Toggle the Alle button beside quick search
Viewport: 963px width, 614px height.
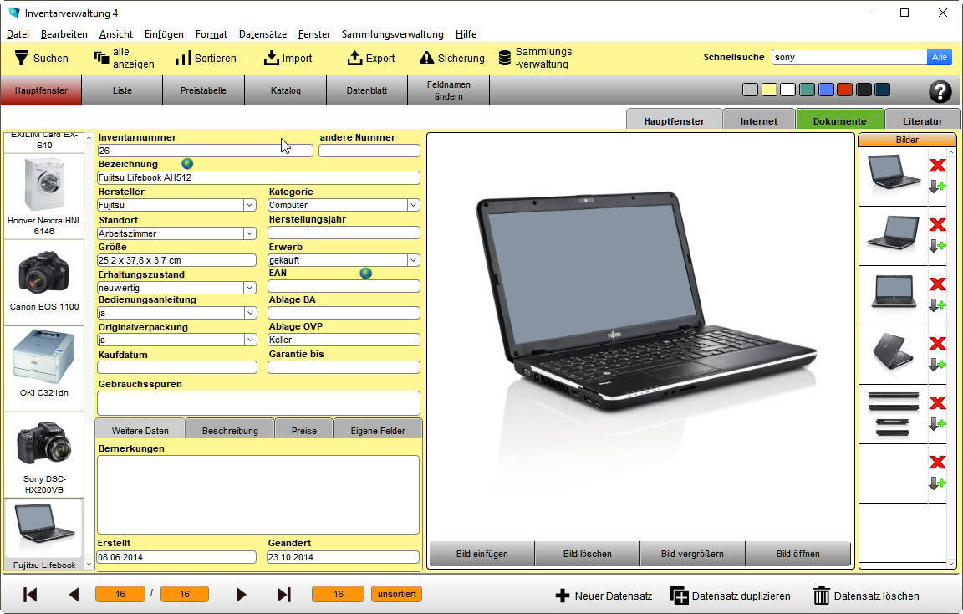click(939, 57)
